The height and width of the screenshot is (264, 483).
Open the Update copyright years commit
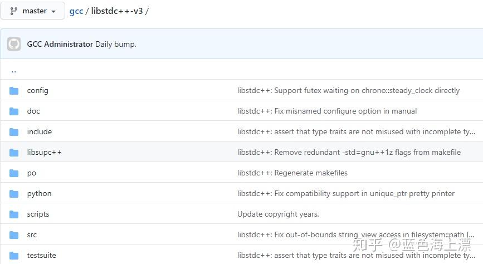click(278, 214)
